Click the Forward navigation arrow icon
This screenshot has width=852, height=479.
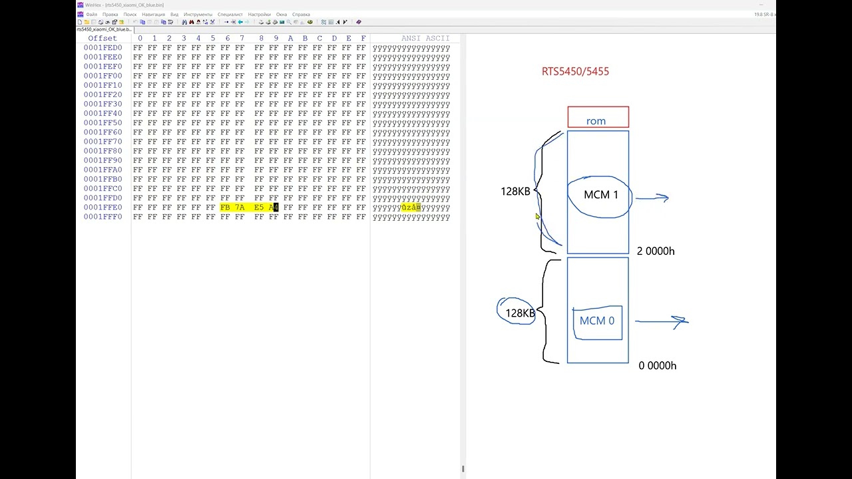pyautogui.click(x=247, y=21)
